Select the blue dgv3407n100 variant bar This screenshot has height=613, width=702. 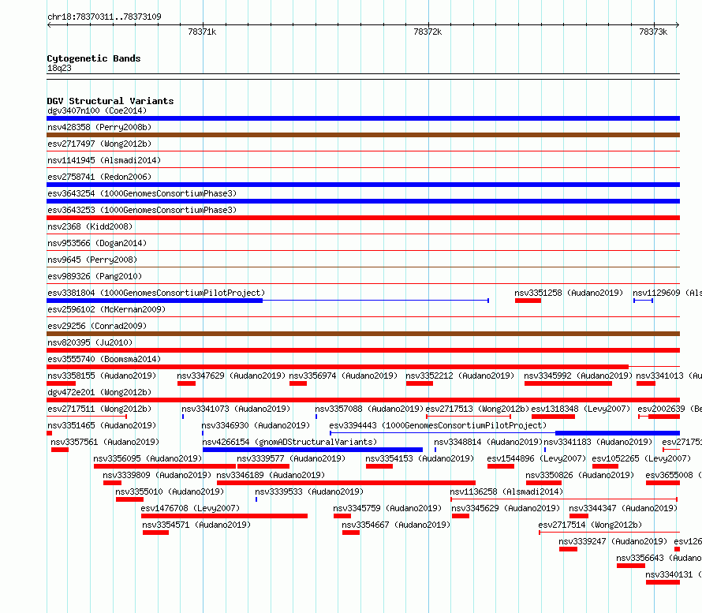click(363, 118)
